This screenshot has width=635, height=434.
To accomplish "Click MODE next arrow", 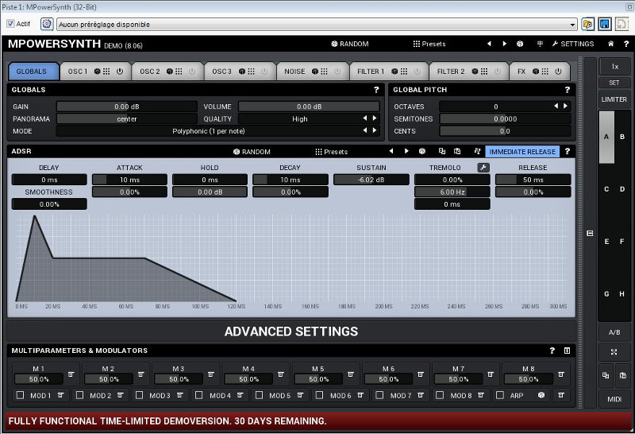I will click(375, 130).
